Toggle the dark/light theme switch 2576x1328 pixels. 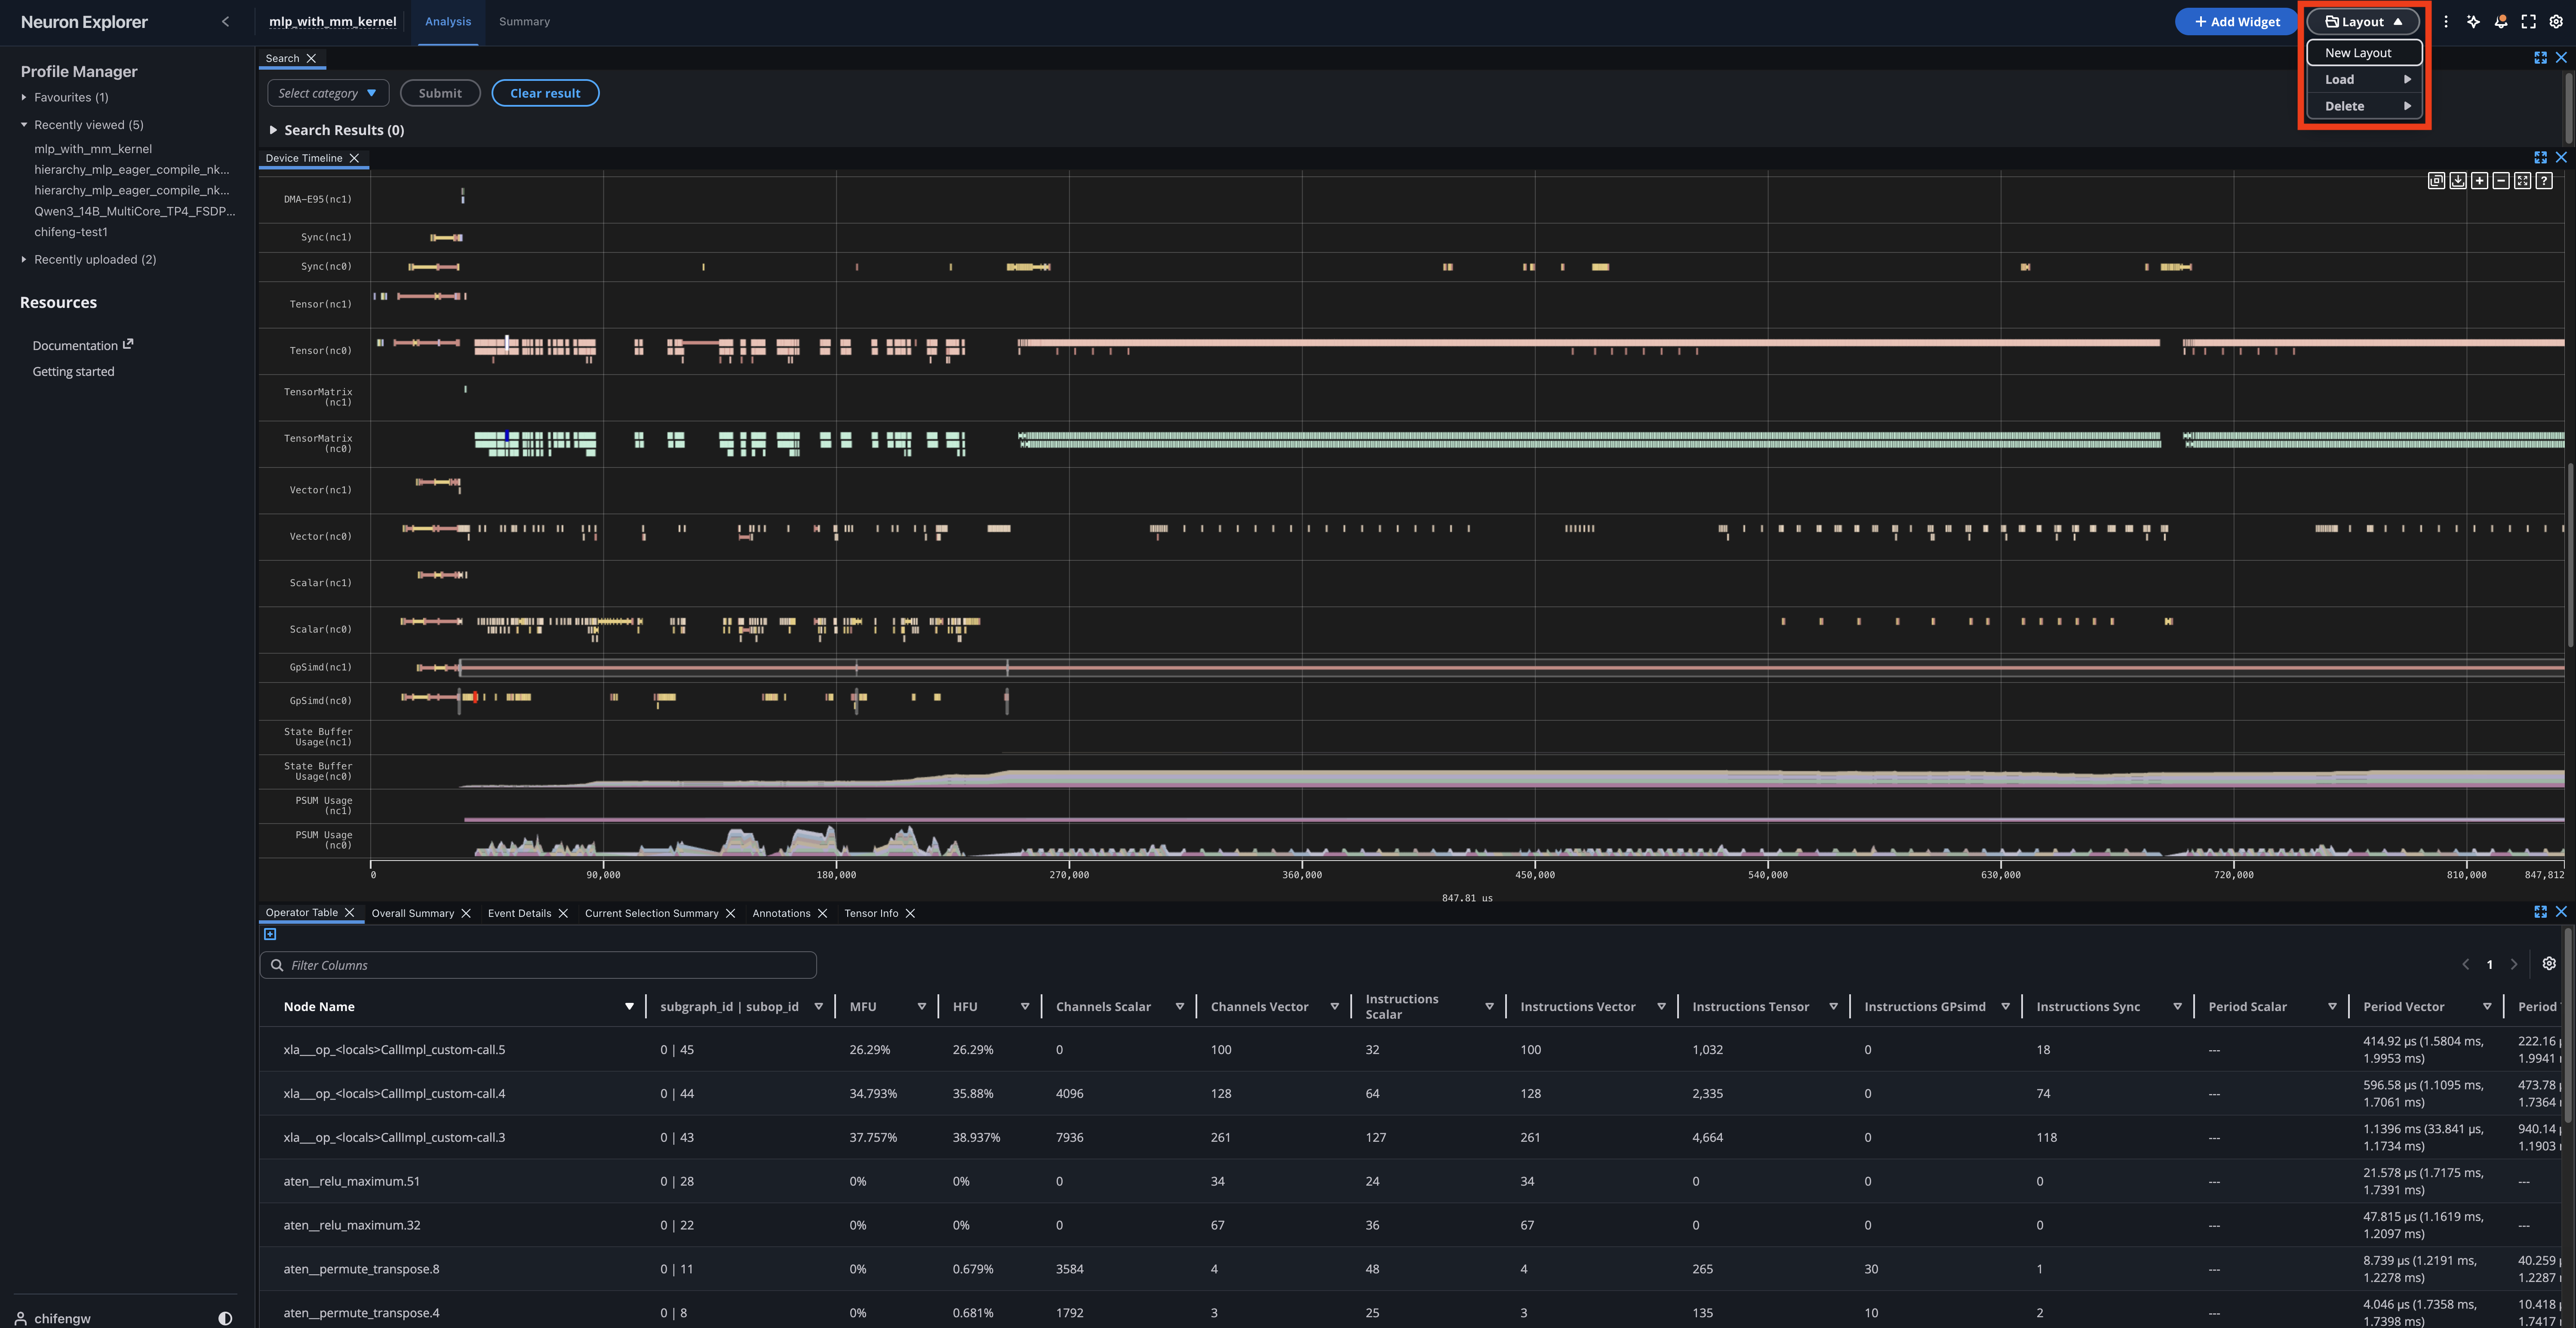[x=225, y=1319]
